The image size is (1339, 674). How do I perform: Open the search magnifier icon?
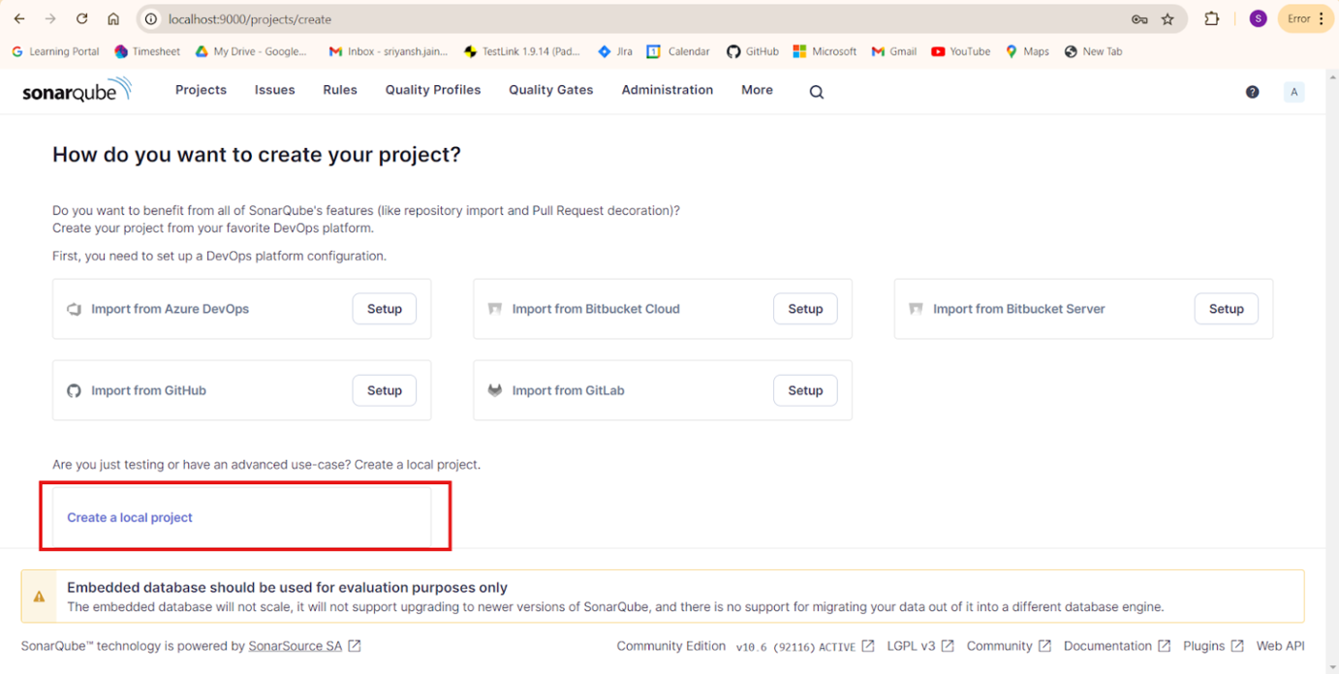pyautogui.click(x=816, y=92)
